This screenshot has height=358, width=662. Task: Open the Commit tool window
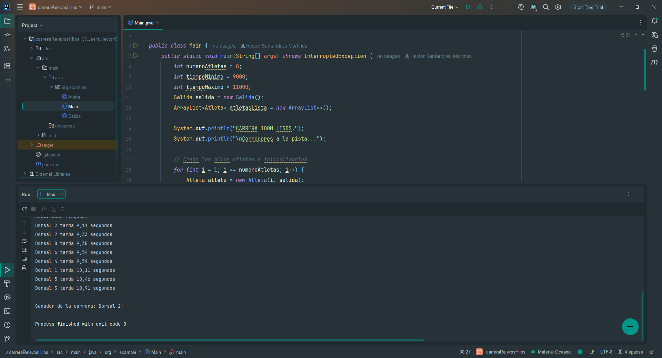[7, 35]
